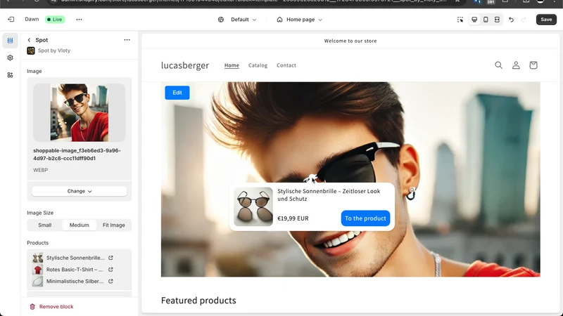Go to the Home menu link
The height and width of the screenshot is (316, 563).
232,65
